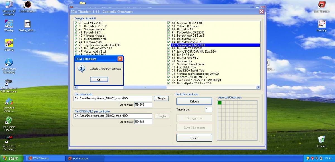Click the Correggi il file button
Screen dimensions: 335x162
click(x=194, y=118)
